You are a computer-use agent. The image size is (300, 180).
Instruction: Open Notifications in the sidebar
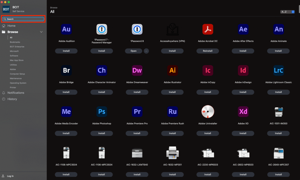pyautogui.click(x=16, y=93)
